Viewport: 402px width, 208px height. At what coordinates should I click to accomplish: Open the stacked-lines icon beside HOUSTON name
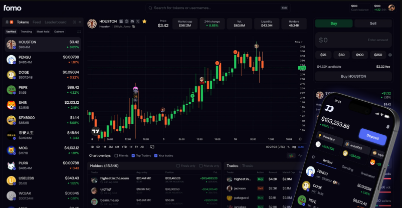[x=121, y=21]
